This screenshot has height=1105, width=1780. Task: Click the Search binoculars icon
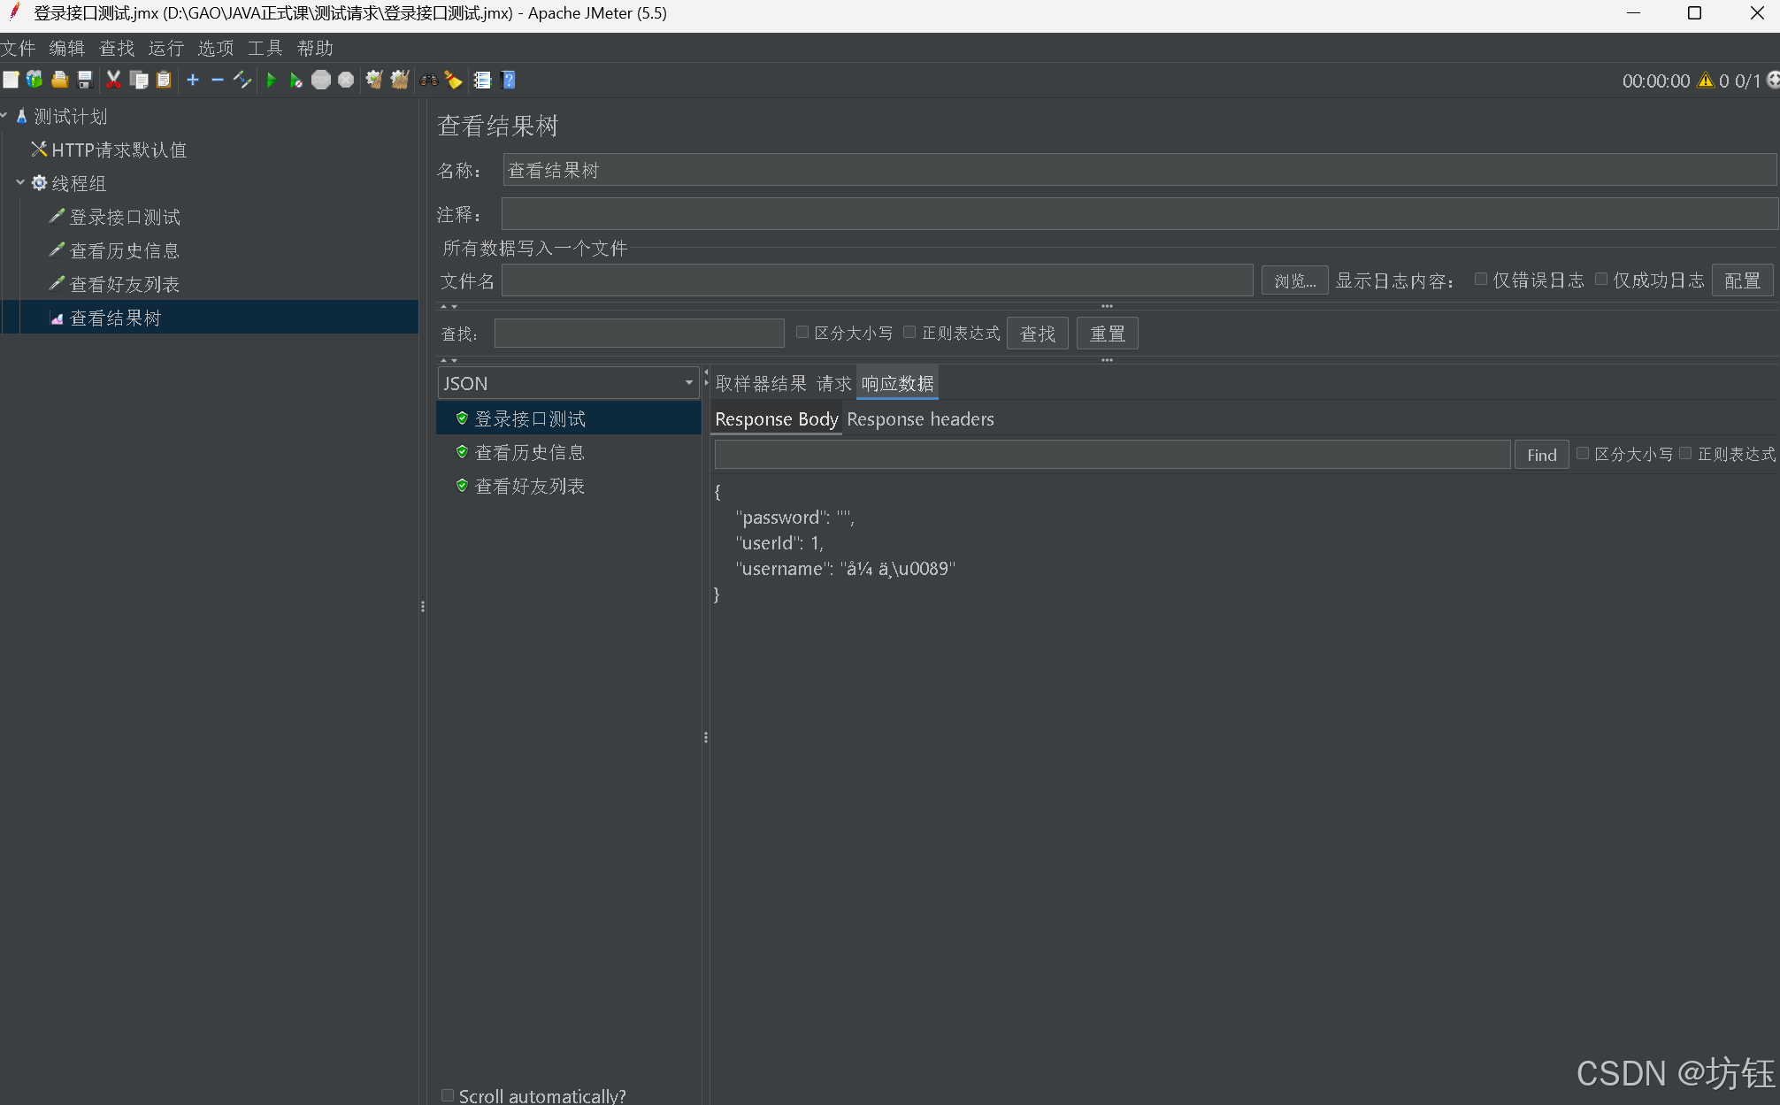pyautogui.click(x=429, y=81)
